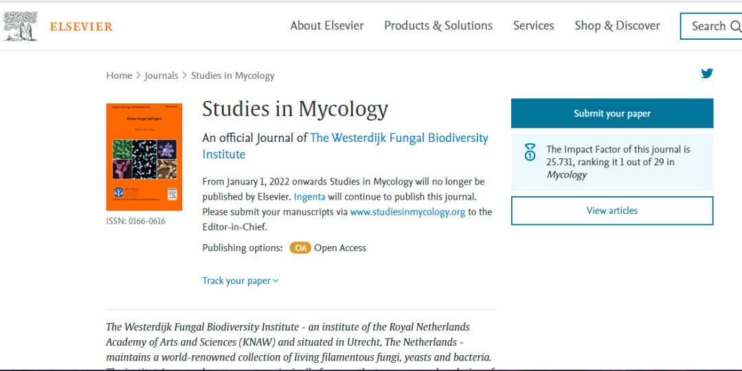Open the Products & Solutions menu
This screenshot has width=742, height=371.
coord(438,25)
